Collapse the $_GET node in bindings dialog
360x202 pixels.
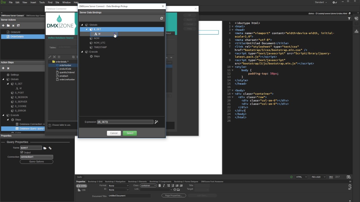(87, 29)
